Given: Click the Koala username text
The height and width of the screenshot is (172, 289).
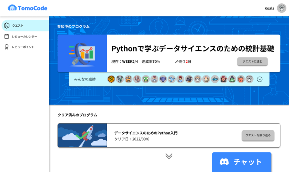Looking at the screenshot, I should (269, 8).
